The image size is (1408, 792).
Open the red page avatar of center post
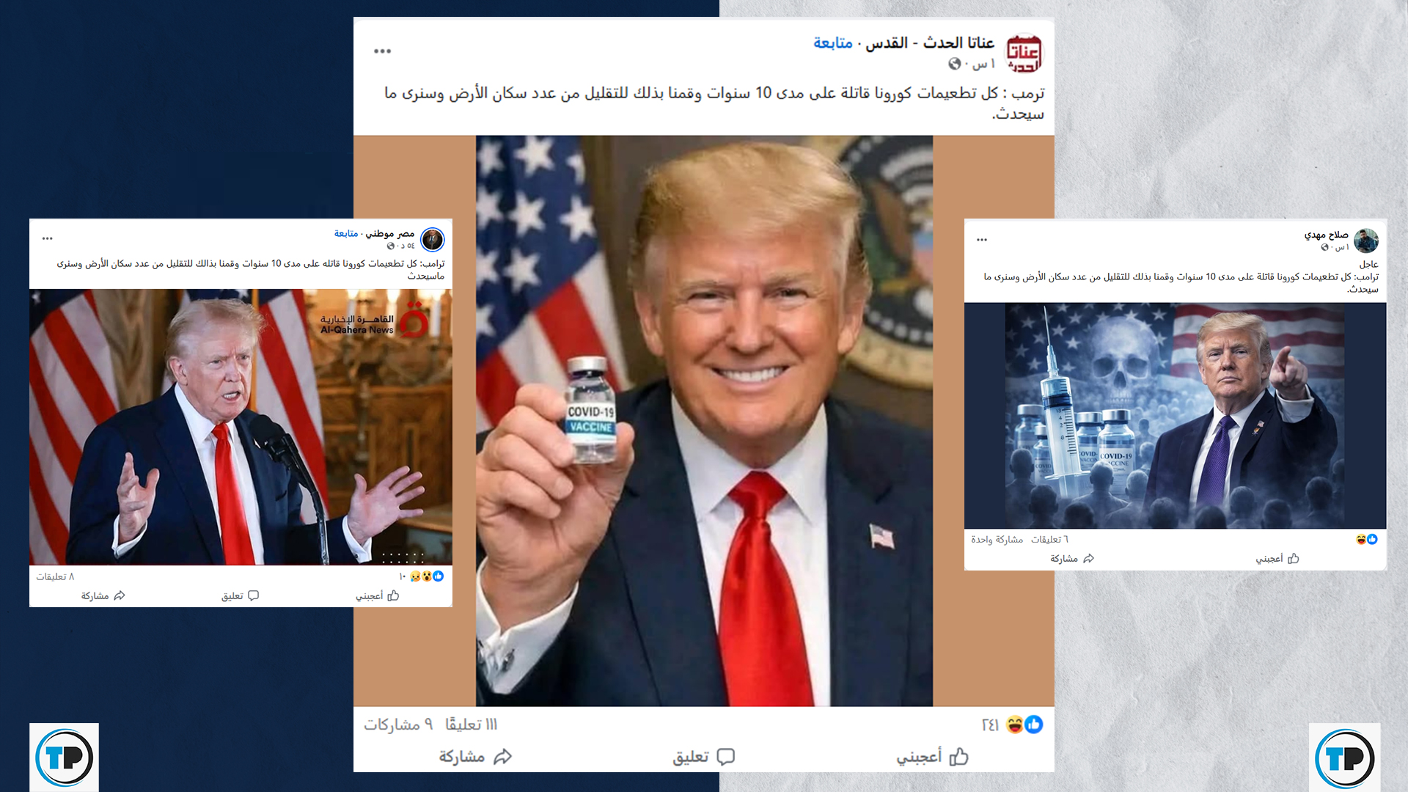point(1023,53)
